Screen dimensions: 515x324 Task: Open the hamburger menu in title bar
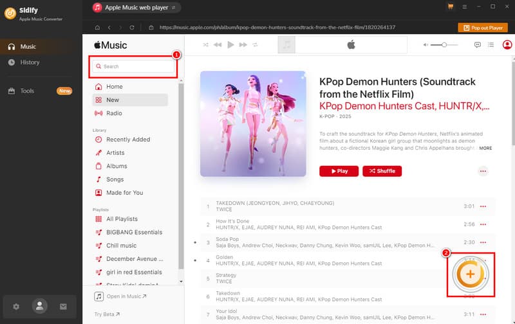[464, 6]
